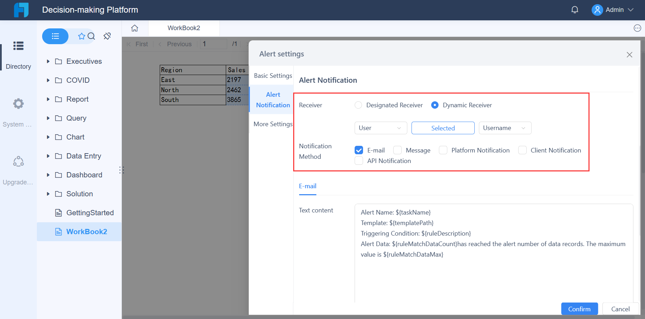The height and width of the screenshot is (319, 645).
Task: Open the directory search icon
Action: tap(91, 36)
